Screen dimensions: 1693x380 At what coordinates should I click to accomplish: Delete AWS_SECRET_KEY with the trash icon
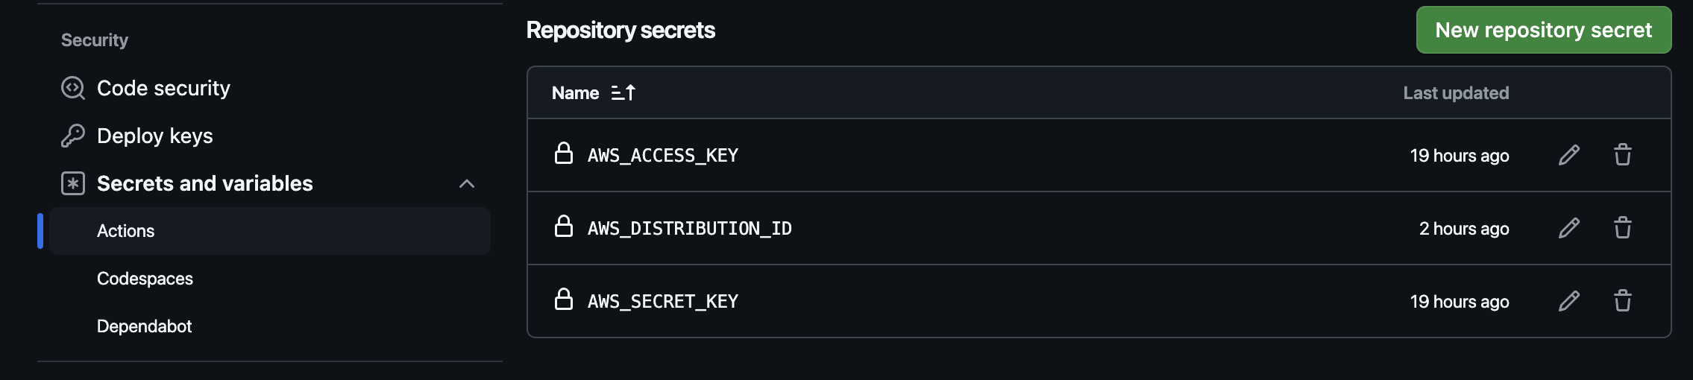tap(1623, 301)
